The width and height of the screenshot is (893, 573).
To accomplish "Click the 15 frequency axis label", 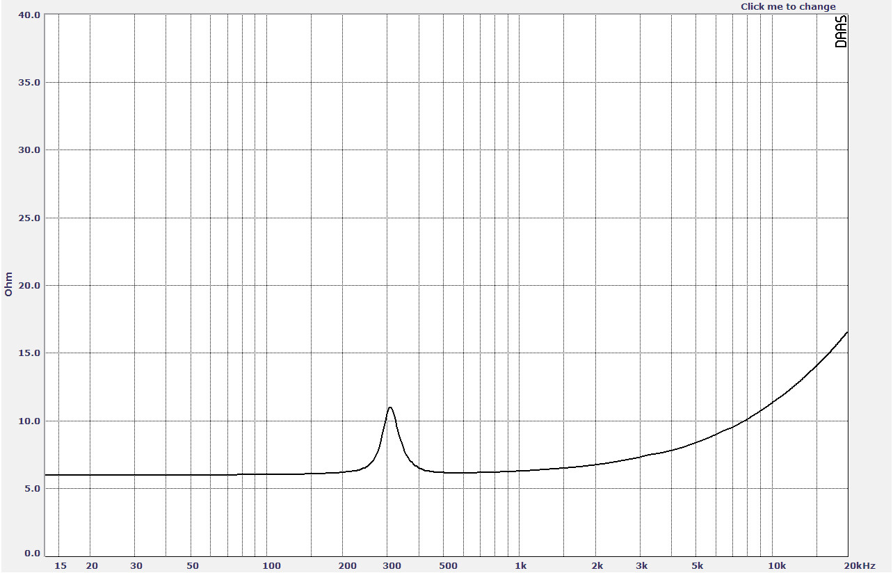I will pos(61,565).
